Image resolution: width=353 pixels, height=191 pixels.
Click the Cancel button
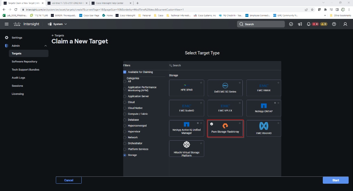point(69,180)
